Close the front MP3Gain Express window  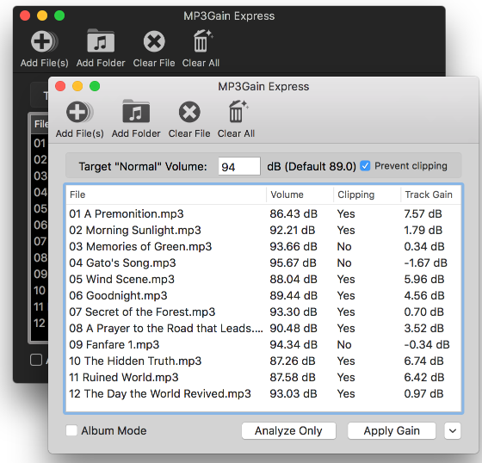click(x=60, y=86)
